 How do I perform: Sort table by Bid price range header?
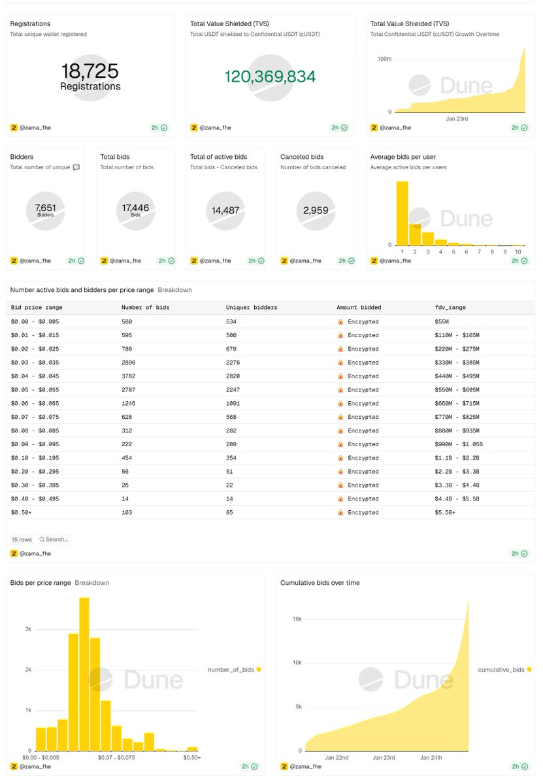(37, 307)
